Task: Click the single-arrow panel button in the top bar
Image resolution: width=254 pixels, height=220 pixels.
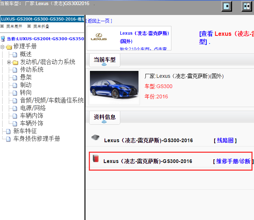Action: (227, 6)
